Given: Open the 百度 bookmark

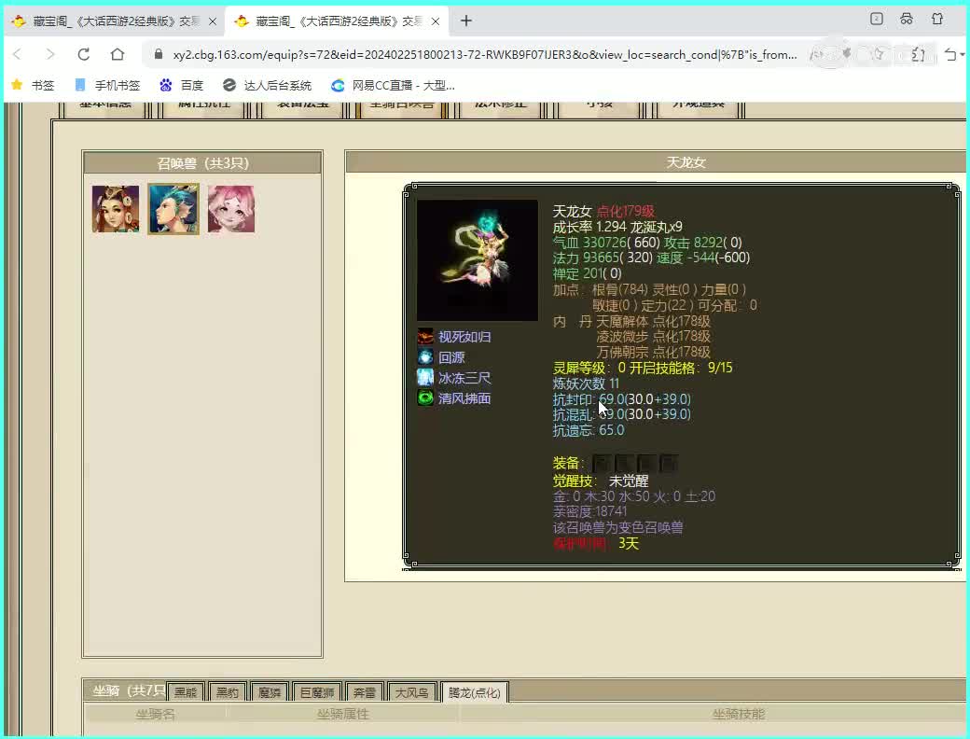Looking at the screenshot, I should click(181, 86).
